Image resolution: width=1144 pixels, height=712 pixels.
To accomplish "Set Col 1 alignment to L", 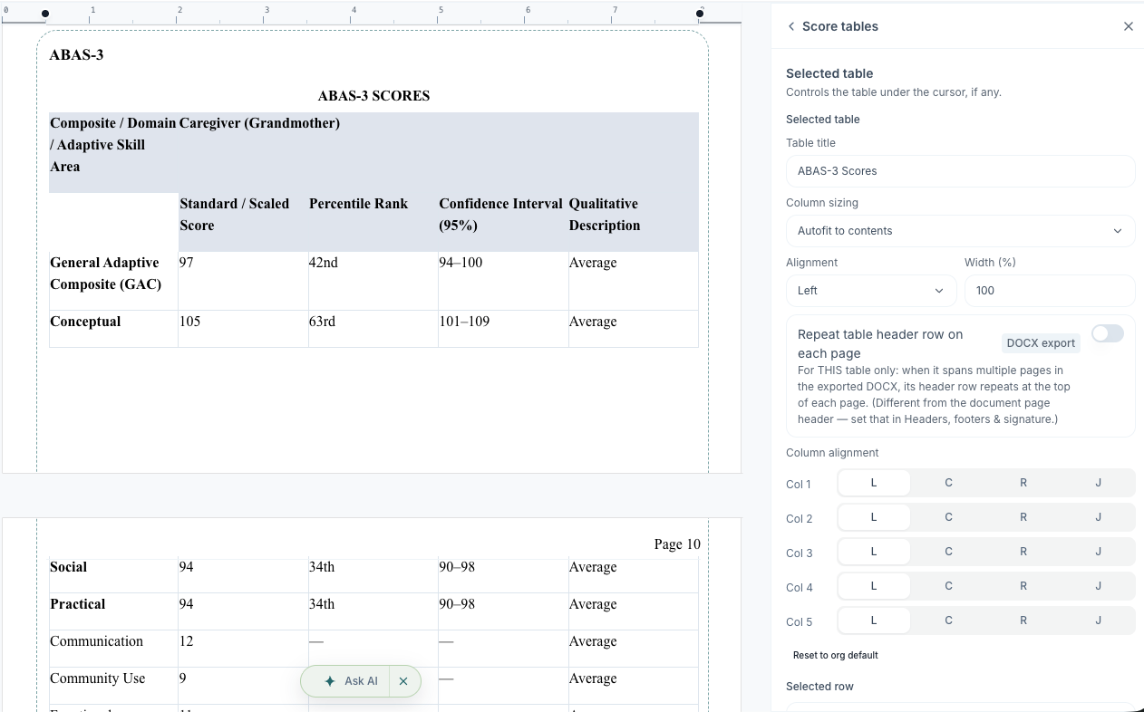I will coord(874,483).
